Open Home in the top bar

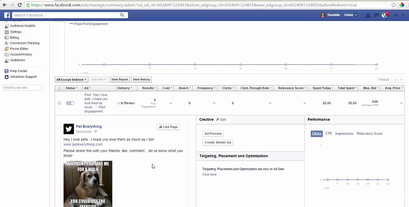click(x=349, y=15)
